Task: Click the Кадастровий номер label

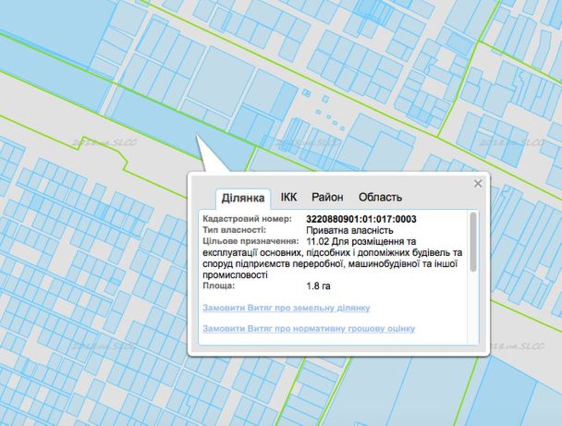Action: 247,219
